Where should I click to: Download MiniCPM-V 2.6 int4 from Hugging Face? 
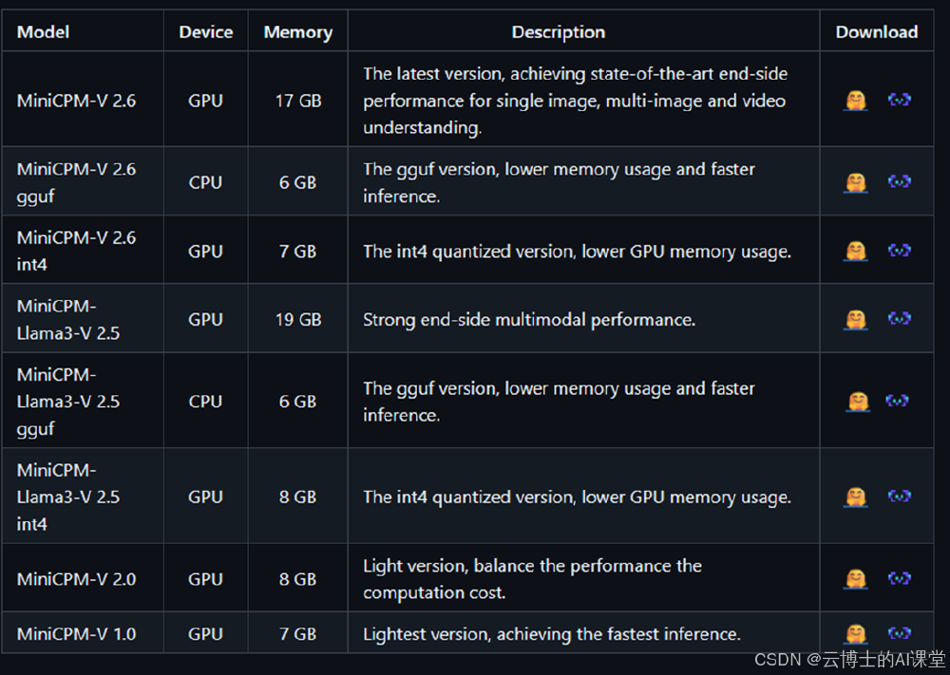click(856, 252)
